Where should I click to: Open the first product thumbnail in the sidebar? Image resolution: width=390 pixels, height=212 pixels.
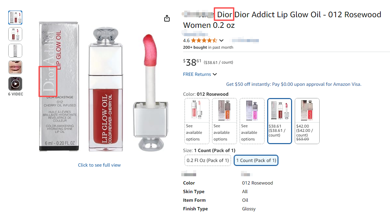click(15, 18)
